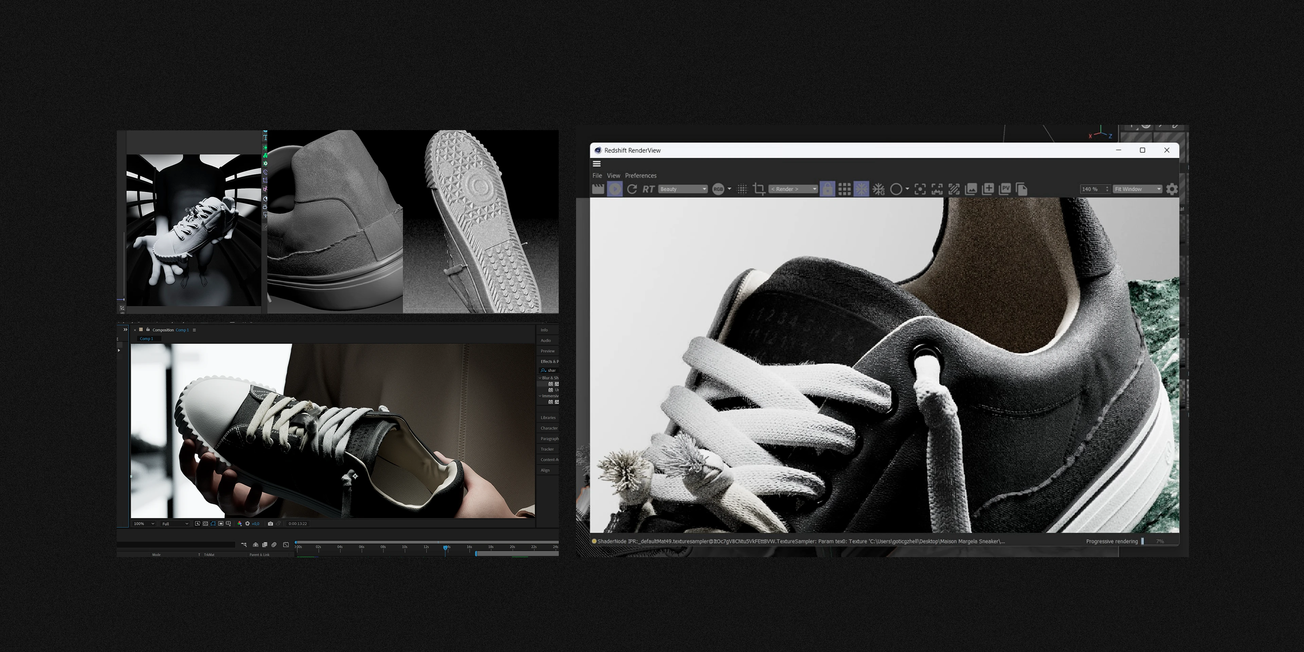Lock the Redshift render view
The width and height of the screenshot is (1304, 652).
(828, 189)
